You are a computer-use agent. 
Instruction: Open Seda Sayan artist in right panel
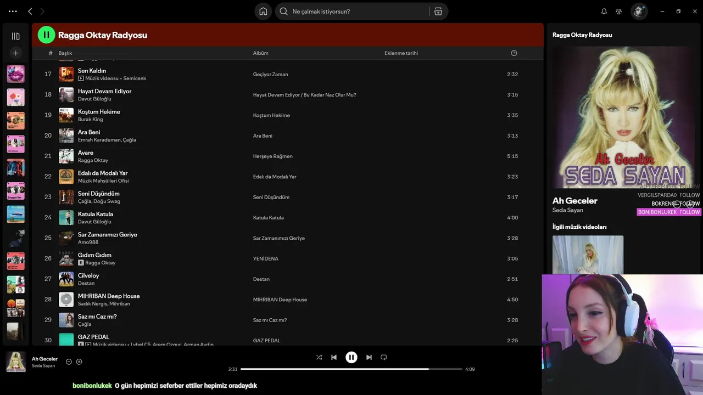click(568, 210)
